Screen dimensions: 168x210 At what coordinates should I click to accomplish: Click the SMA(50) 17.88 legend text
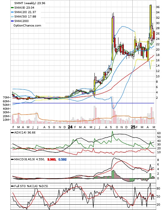tap(25, 16)
